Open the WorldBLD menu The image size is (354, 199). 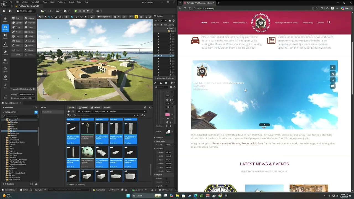coord(35,2)
